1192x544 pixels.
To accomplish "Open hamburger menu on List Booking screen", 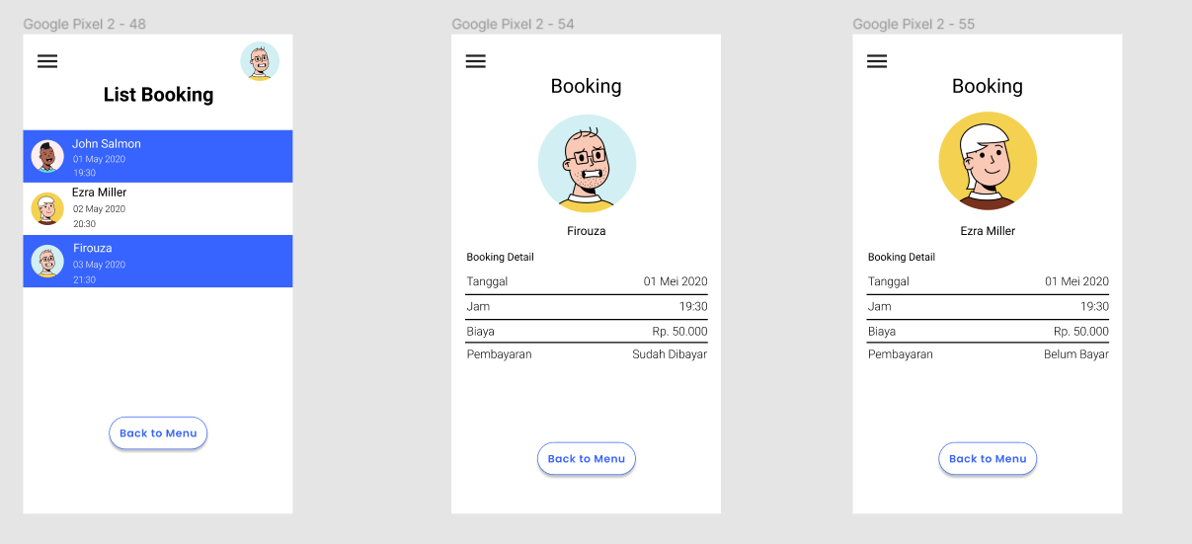I will click(47, 61).
